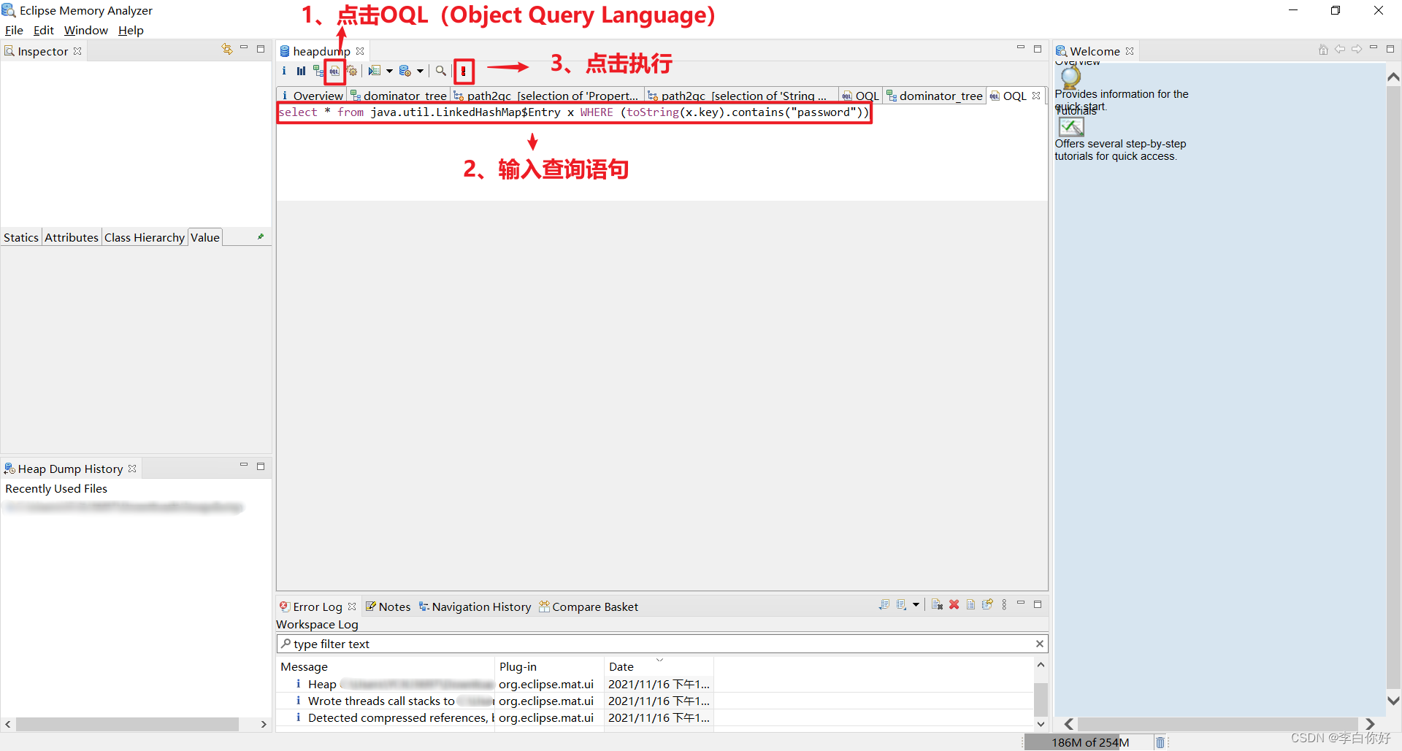This screenshot has height=751, width=1402.
Task: Switch to the Overview tab
Action: (x=316, y=96)
